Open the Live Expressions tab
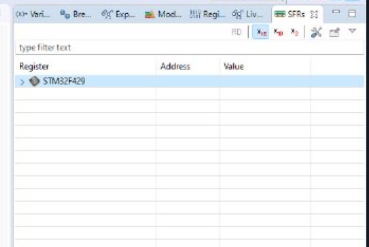The width and height of the screenshot is (369, 247). click(248, 15)
